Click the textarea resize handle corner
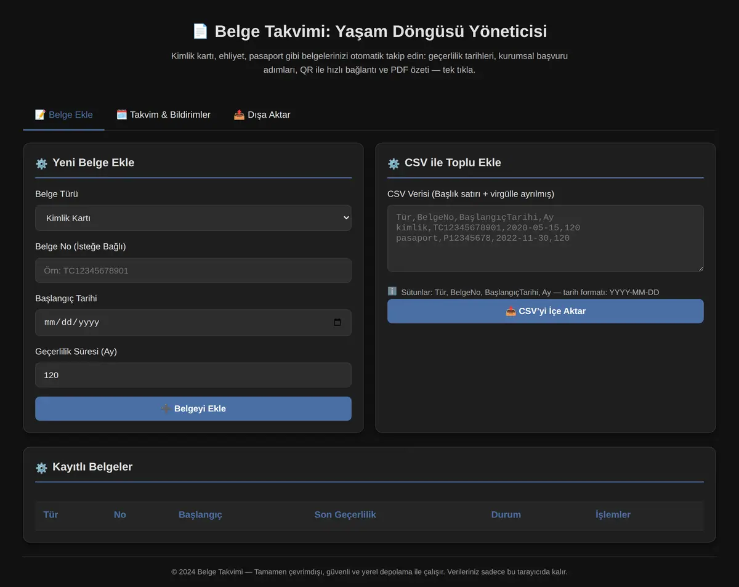This screenshot has height=587, width=739. [700, 268]
